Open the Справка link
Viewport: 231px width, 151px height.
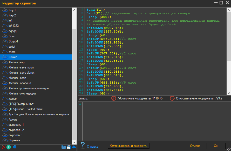coord(92,147)
